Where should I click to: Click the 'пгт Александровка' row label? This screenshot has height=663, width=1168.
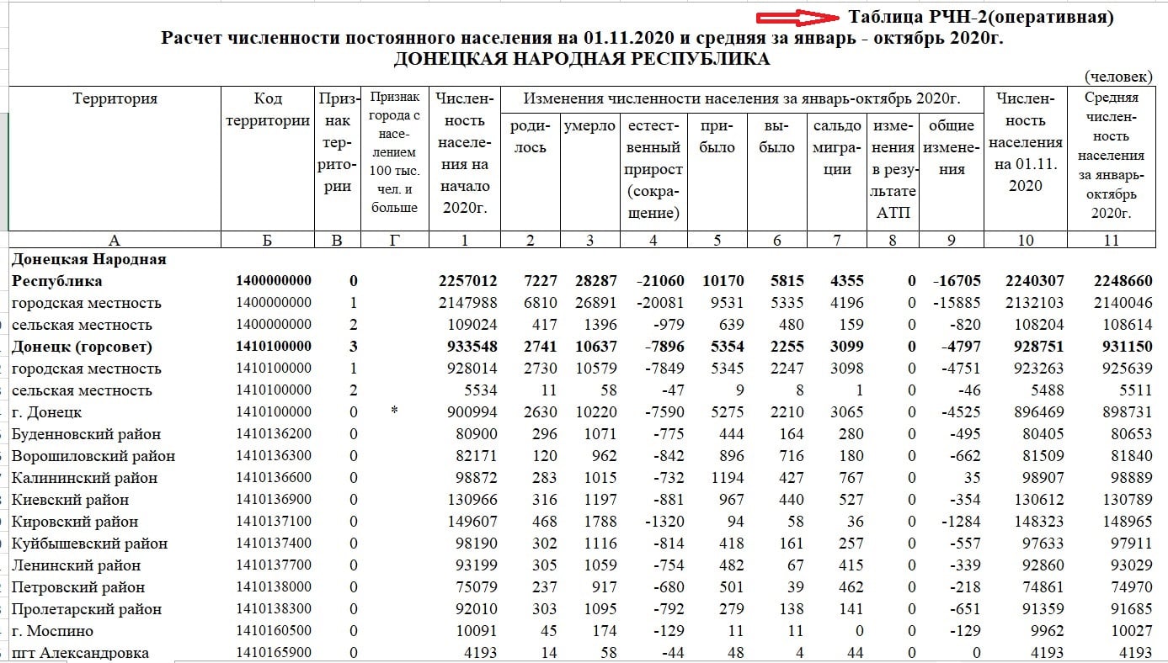point(80,653)
